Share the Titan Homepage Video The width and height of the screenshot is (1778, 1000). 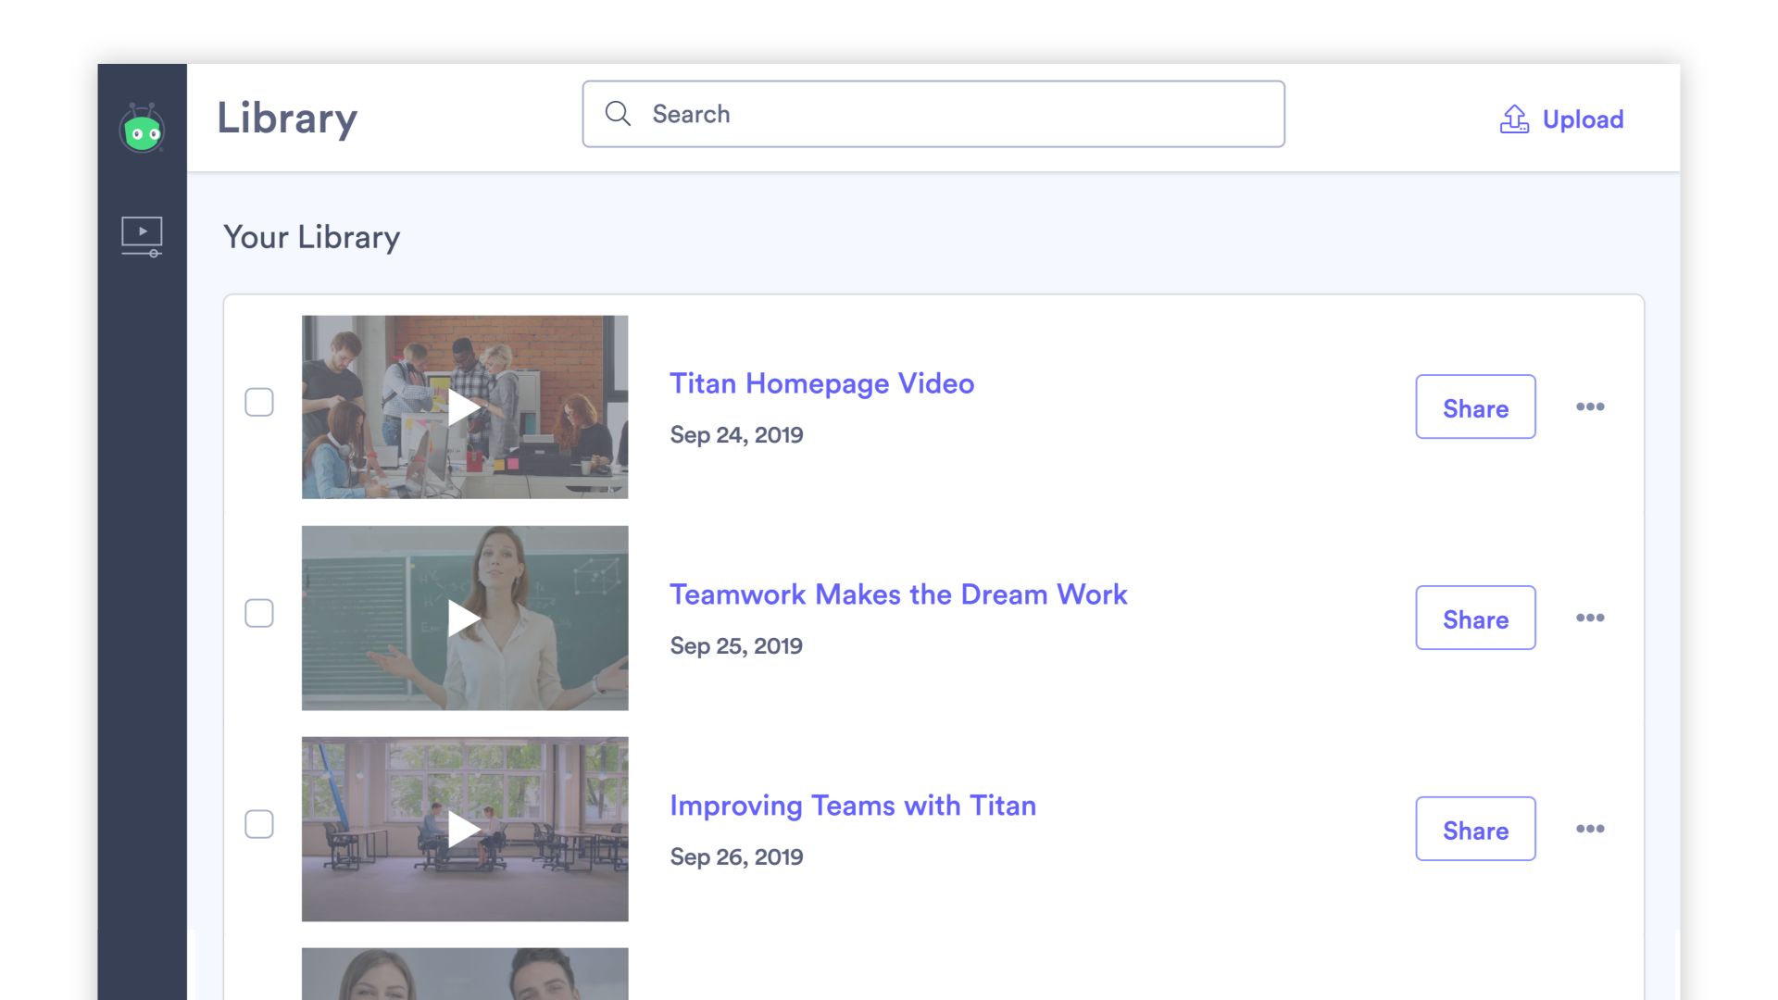(x=1475, y=406)
